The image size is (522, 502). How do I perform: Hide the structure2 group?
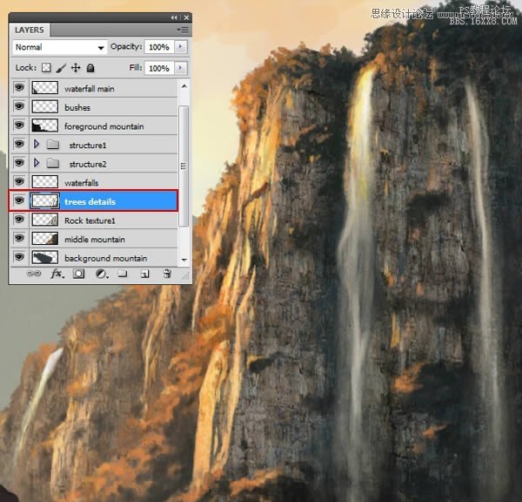point(19,163)
